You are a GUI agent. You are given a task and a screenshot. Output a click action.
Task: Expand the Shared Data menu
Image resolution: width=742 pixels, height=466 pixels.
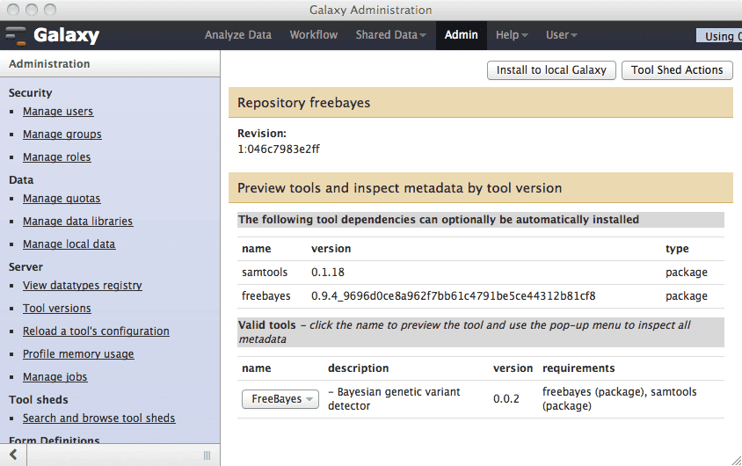click(x=390, y=35)
